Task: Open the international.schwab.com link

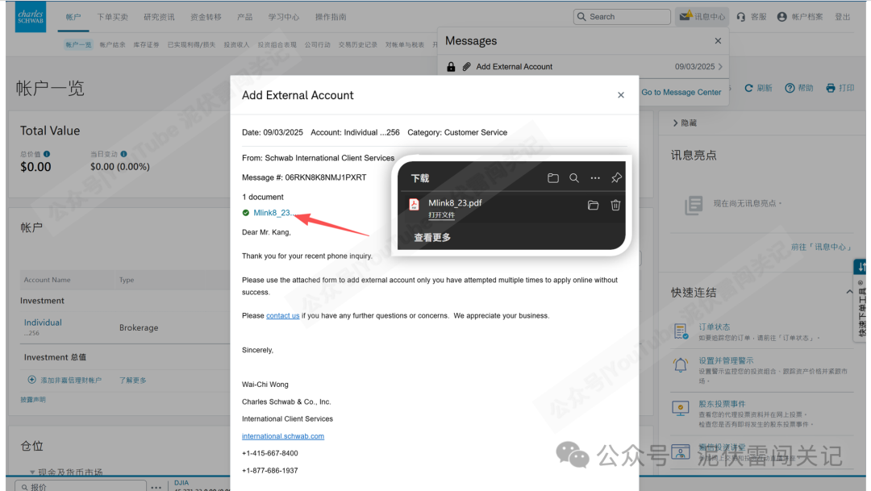Action: (283, 436)
